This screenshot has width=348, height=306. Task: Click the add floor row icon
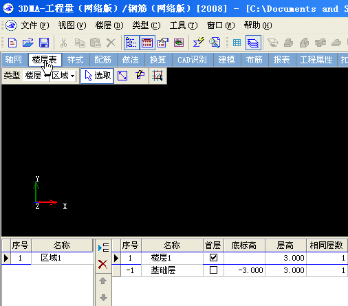(103, 248)
